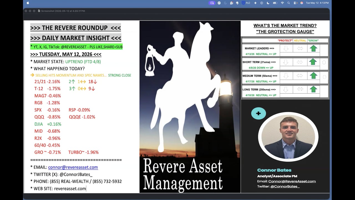The width and height of the screenshot is (355, 200).
Task: Click the Short Term neutral sideways arrow
Action: point(300,62)
